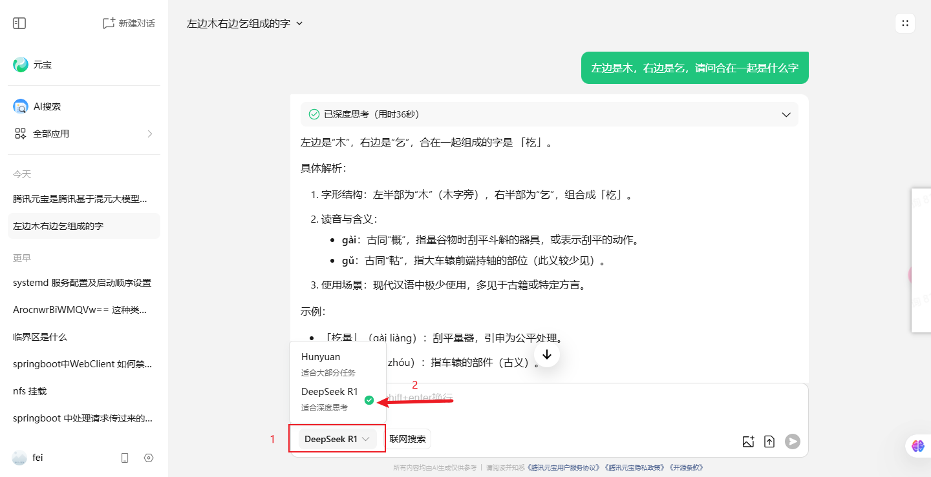Expand the conversation title dropdown arrow
931x477 pixels.
[x=299, y=23]
